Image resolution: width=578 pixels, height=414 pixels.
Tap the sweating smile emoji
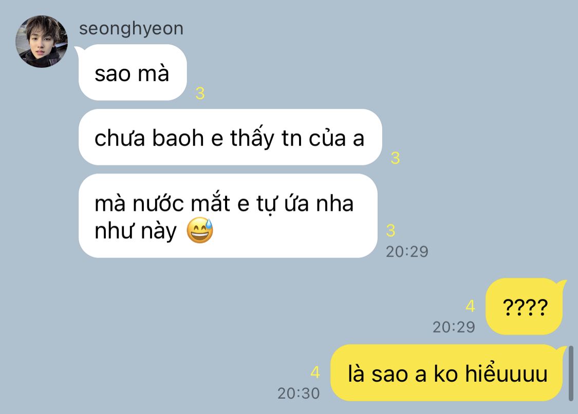pyautogui.click(x=200, y=230)
